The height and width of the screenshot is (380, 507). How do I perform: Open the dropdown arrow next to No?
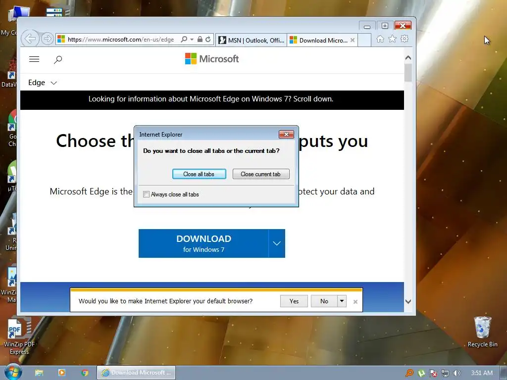click(342, 301)
